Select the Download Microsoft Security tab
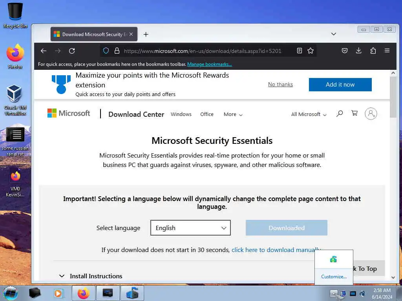The width and height of the screenshot is (402, 301). click(94, 34)
